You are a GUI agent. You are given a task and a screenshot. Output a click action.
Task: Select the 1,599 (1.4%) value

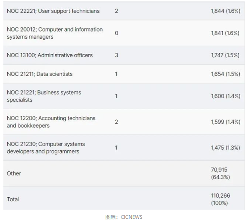point(225,122)
